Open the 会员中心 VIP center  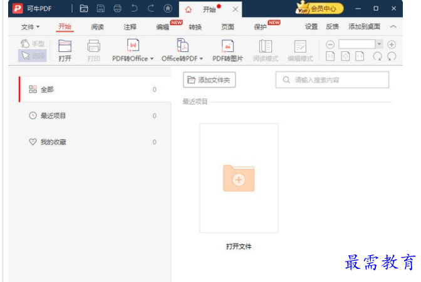coord(320,8)
